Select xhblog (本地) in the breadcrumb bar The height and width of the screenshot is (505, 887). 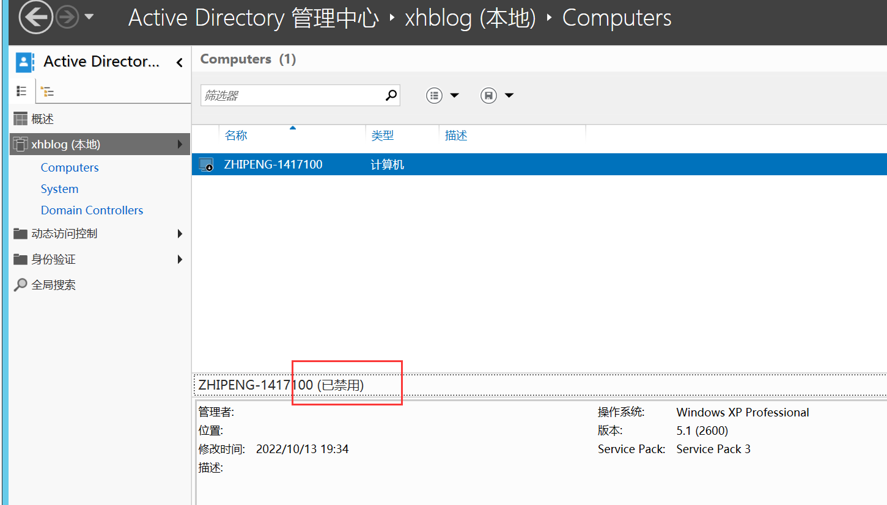coord(470,17)
